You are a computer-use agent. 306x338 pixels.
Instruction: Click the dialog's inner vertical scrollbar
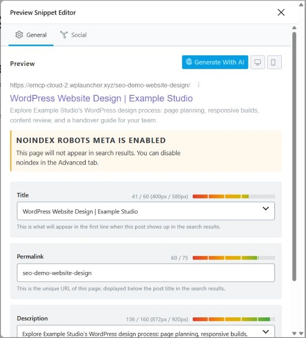click(x=294, y=157)
